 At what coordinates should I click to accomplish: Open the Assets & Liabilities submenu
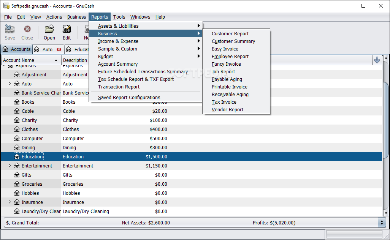pyautogui.click(x=146, y=26)
